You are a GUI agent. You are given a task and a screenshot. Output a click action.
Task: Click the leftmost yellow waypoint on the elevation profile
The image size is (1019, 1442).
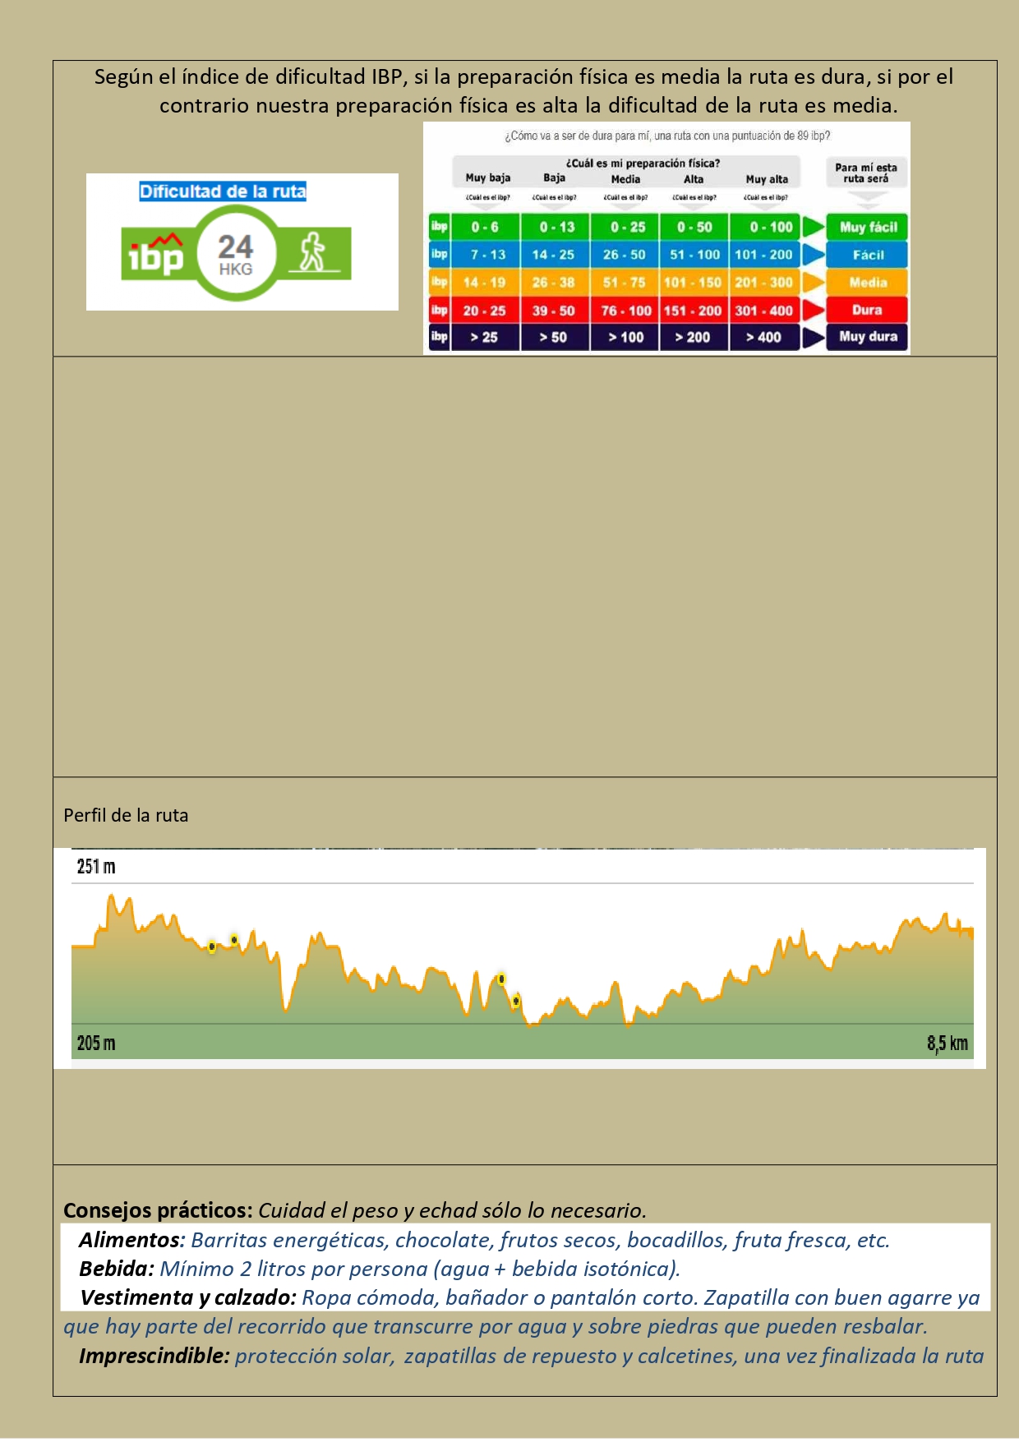click(x=212, y=947)
